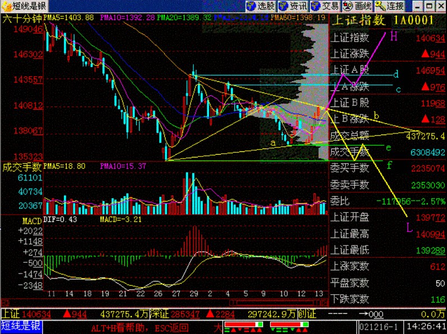This screenshot has height=334, width=447.
Task: Maximize the 短线是银 window
Action: coord(429,6)
